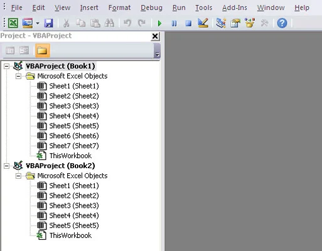This screenshot has width=322, height=251.
Task: Collapse VBAProject (Book1) tree node
Action: (x=7, y=67)
